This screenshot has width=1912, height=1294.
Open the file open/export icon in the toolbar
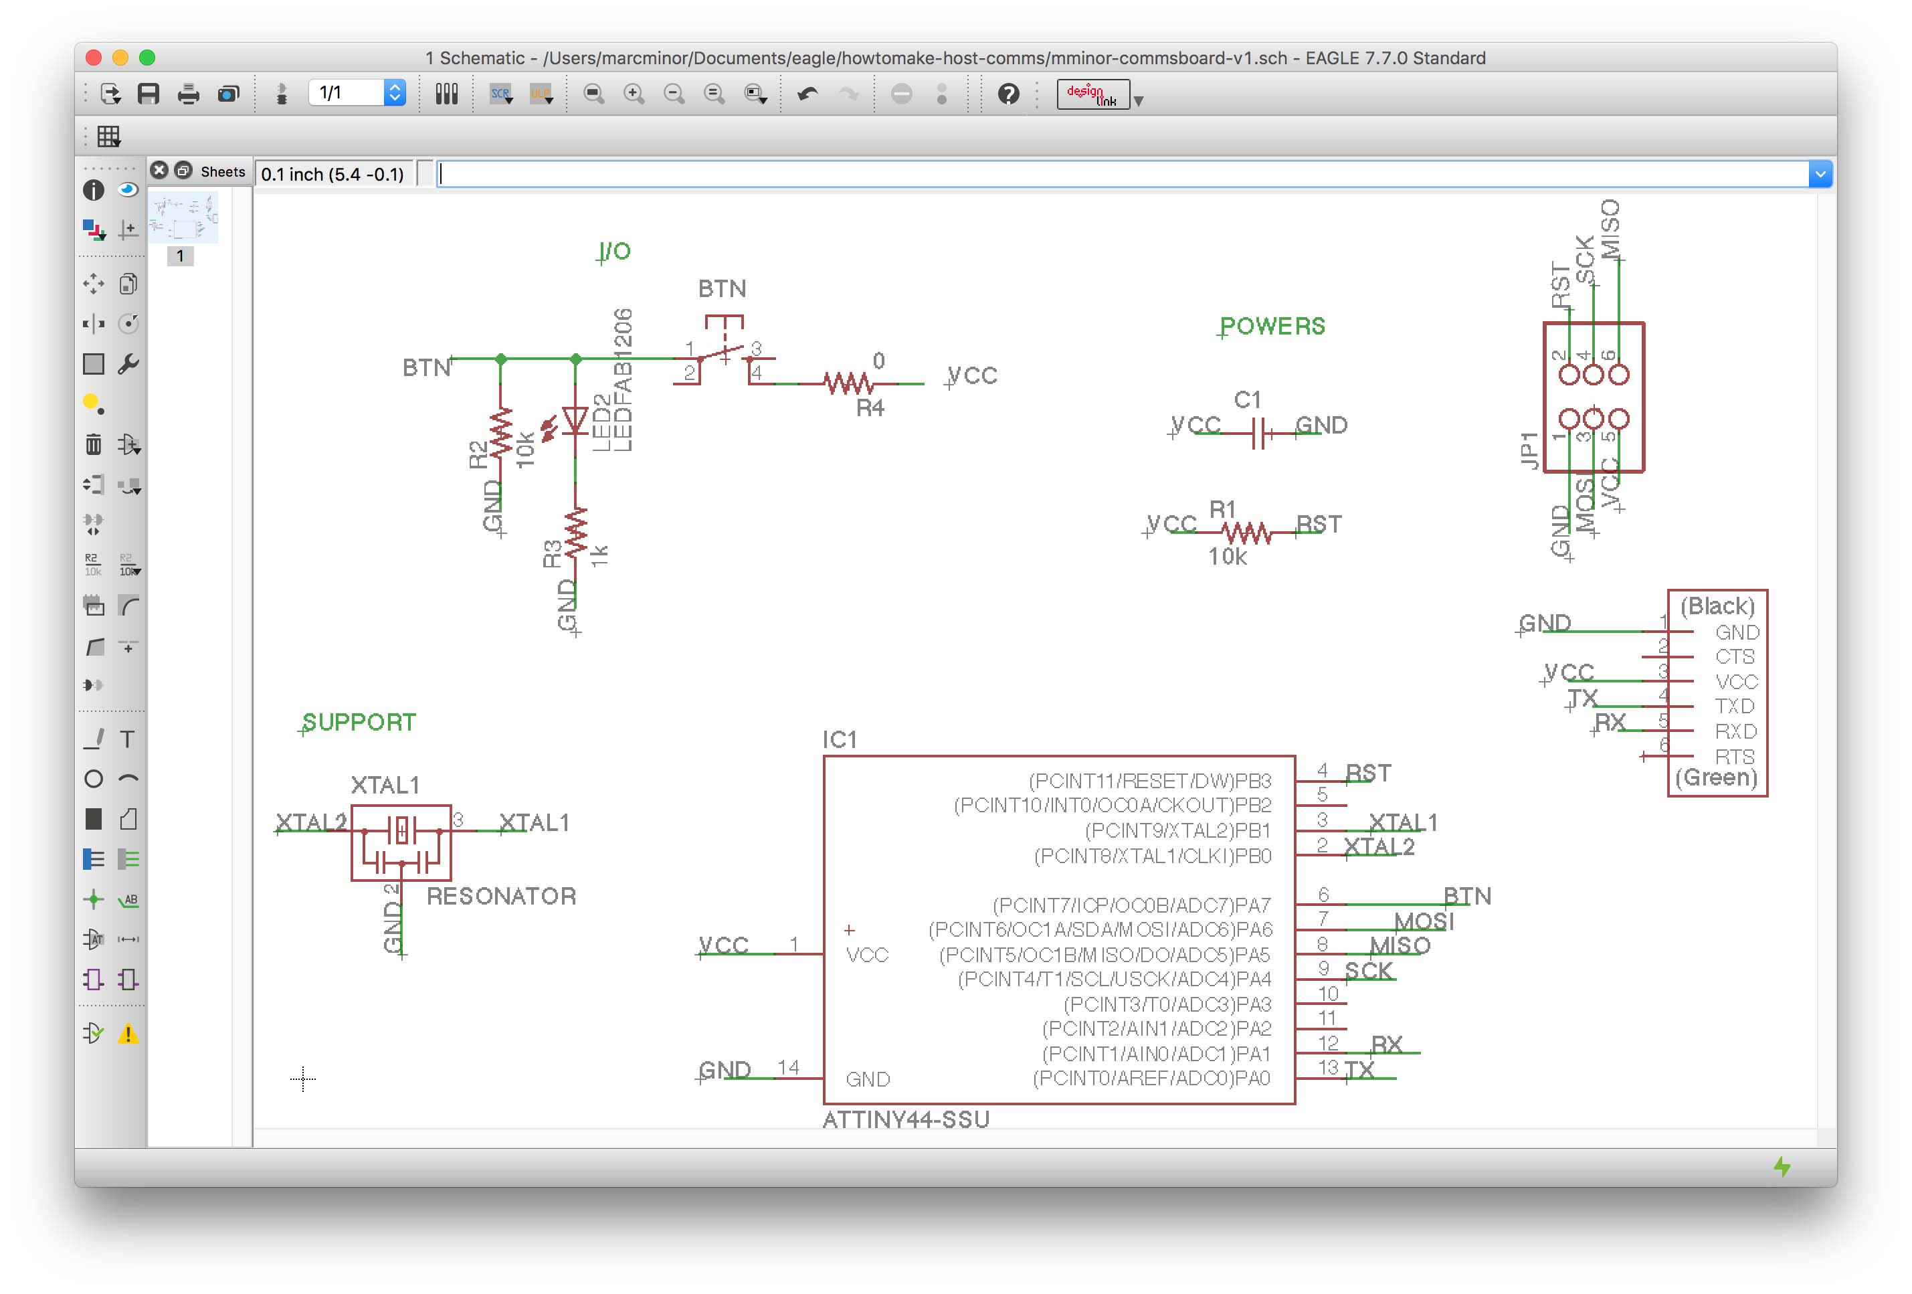click(110, 94)
